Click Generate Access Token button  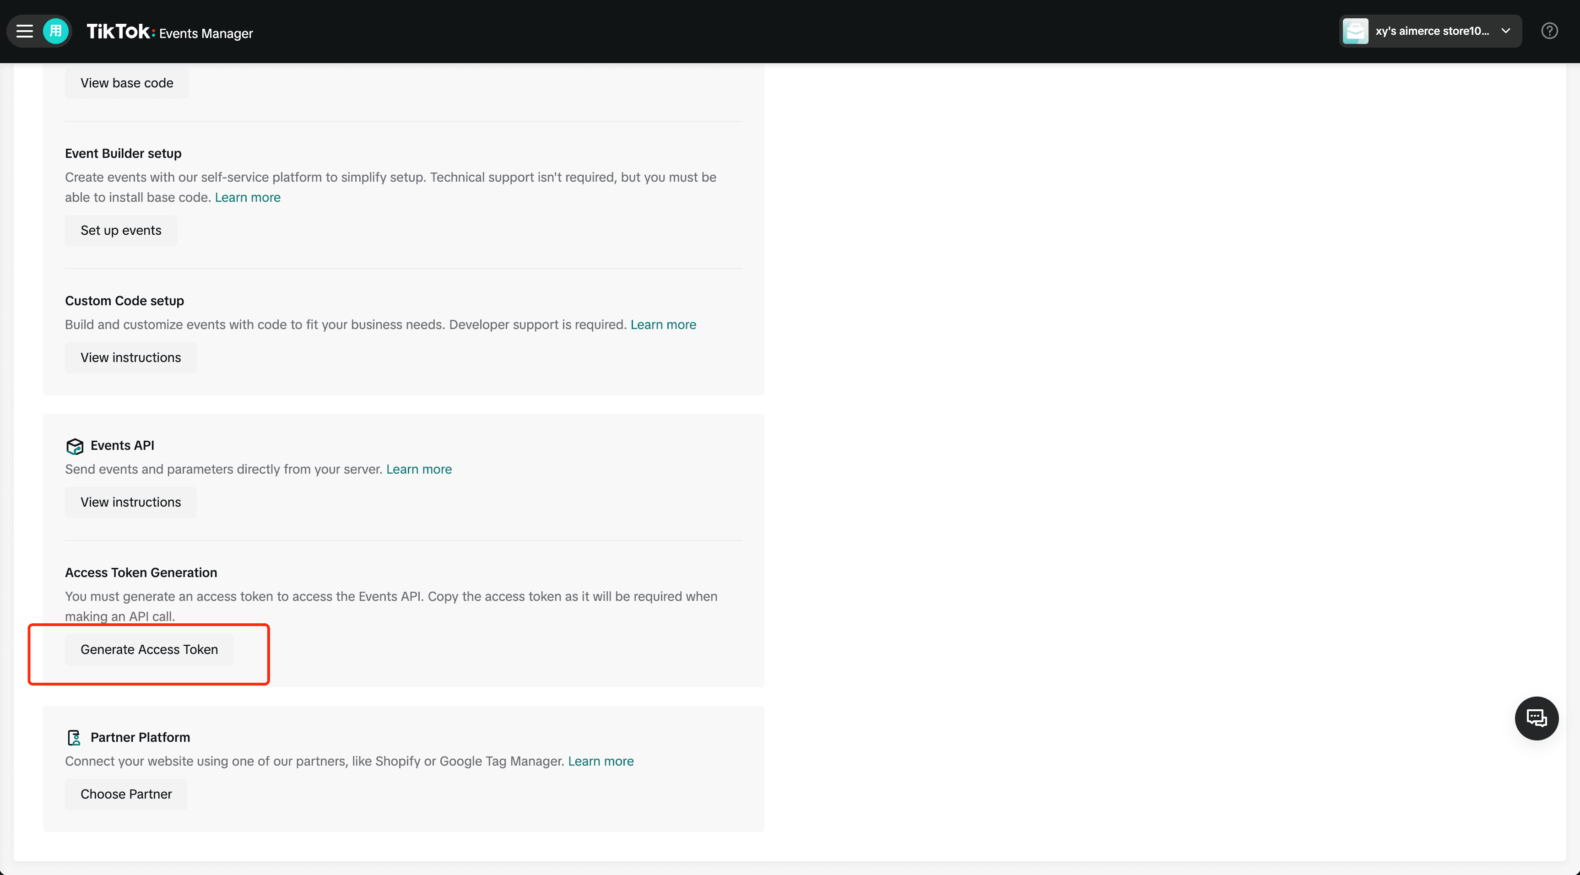[149, 649]
